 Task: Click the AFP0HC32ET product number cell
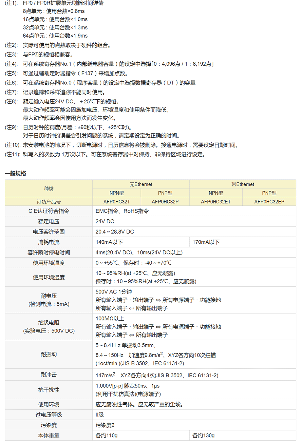pos(216,201)
